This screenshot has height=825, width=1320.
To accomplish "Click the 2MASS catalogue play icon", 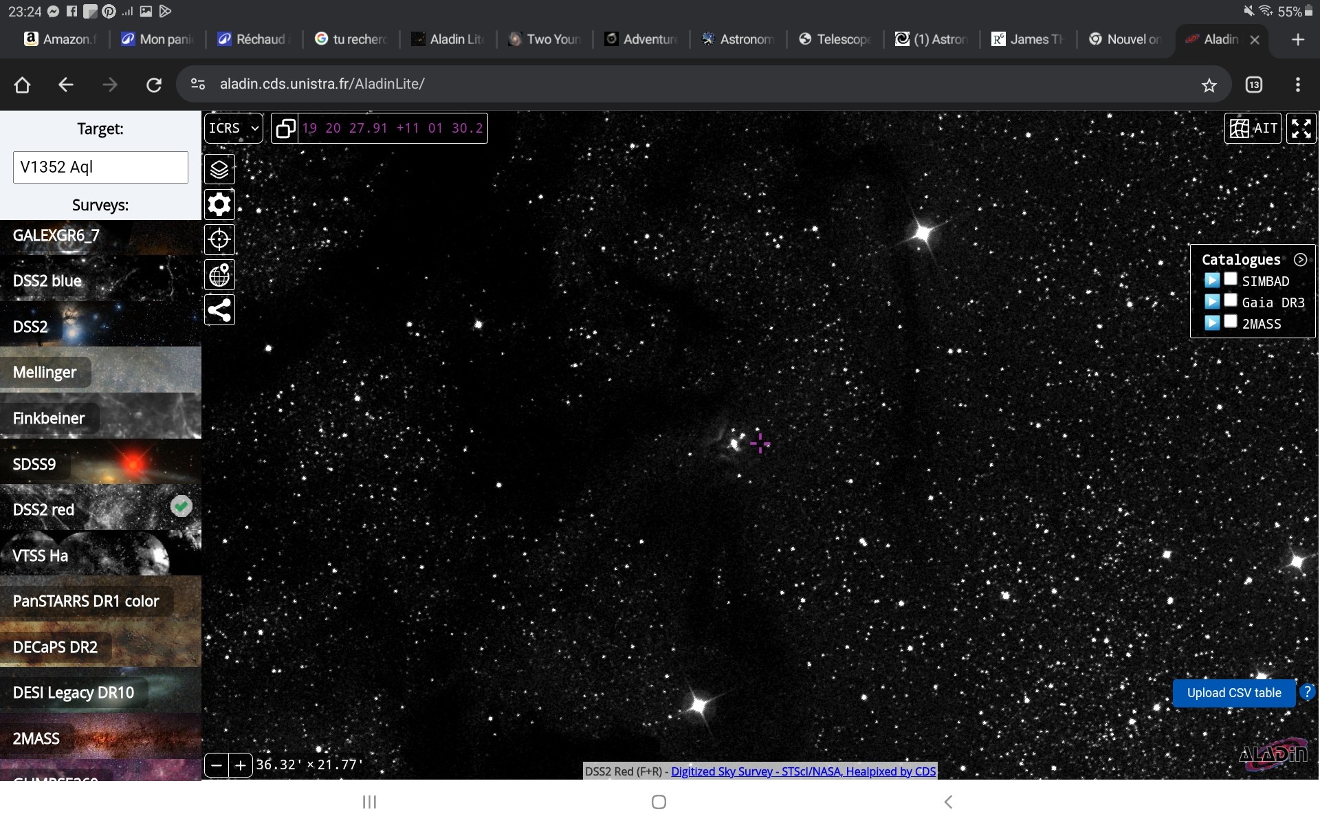I will tap(1212, 323).
